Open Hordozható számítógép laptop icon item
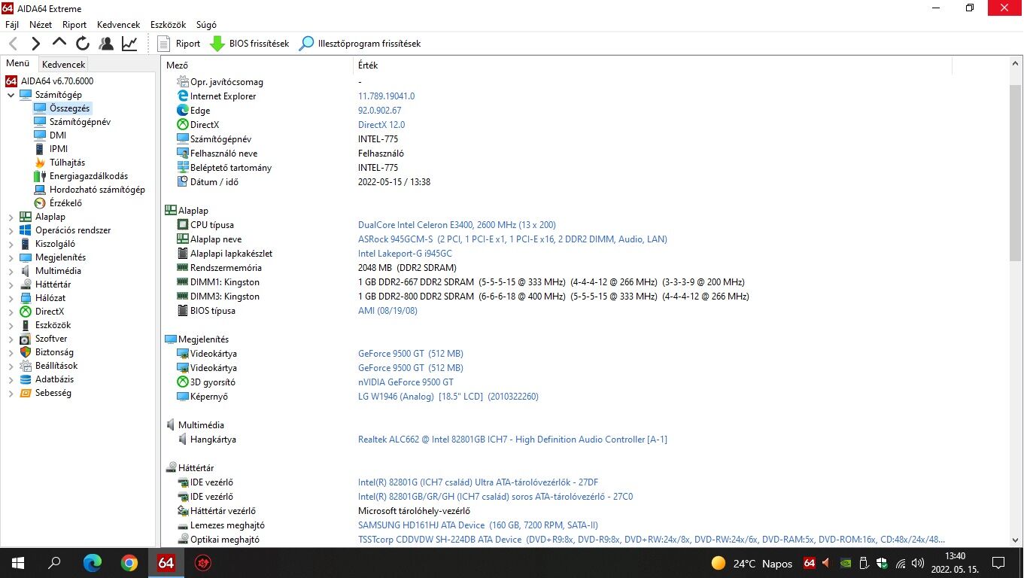The height and width of the screenshot is (578, 1027). (x=40, y=190)
